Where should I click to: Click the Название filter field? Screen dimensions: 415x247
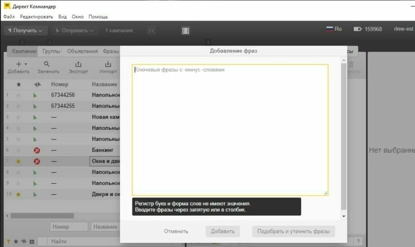tap(105, 227)
